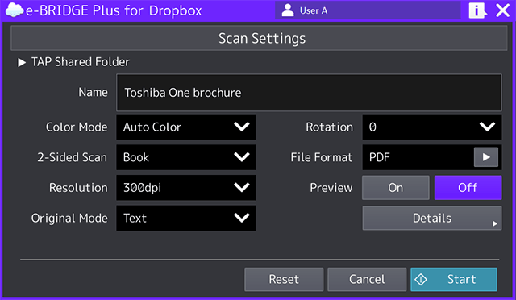Turn Preview On
The height and width of the screenshot is (300, 516).
396,187
